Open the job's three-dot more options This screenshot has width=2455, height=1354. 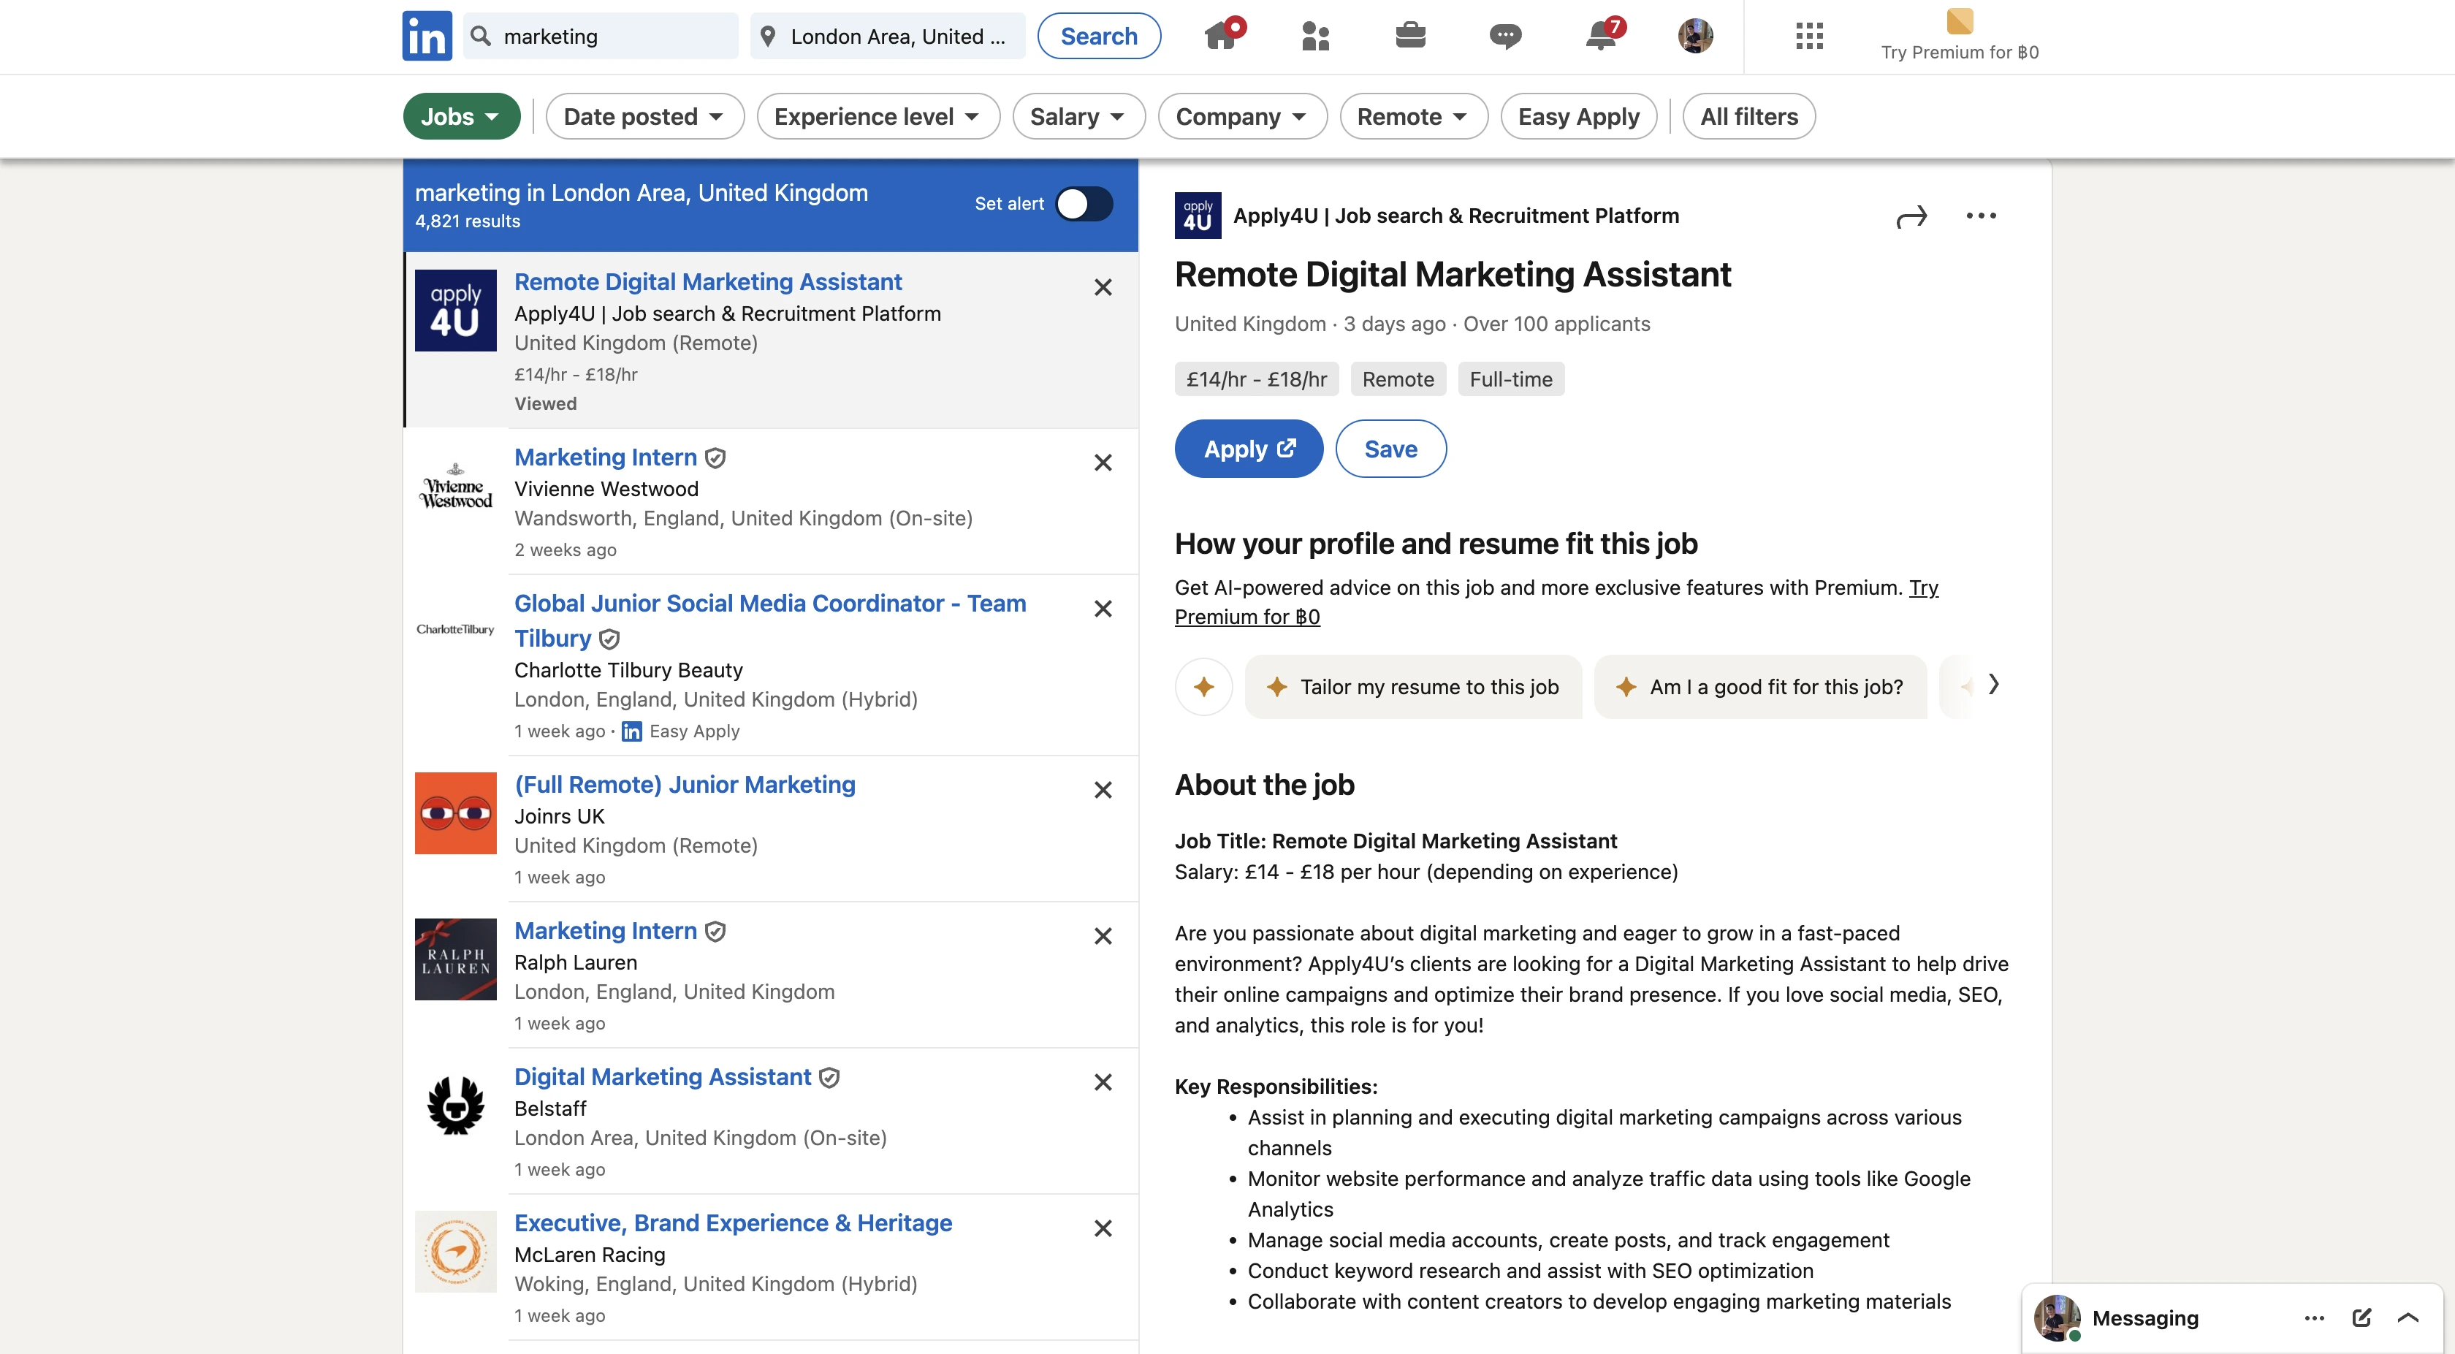point(1980,216)
